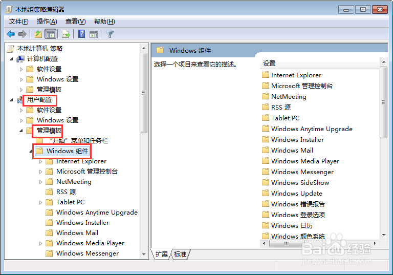Open Windows Media Player in right list

point(305,161)
